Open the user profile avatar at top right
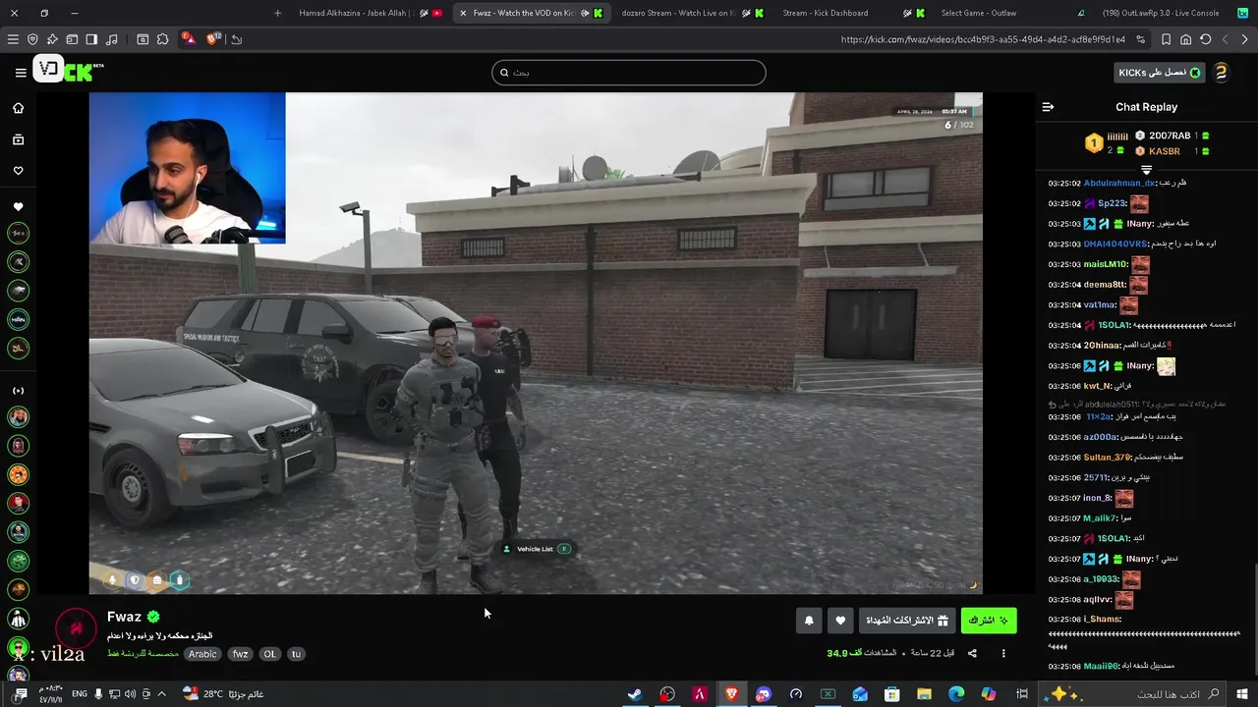The image size is (1258, 707). coord(1221,73)
